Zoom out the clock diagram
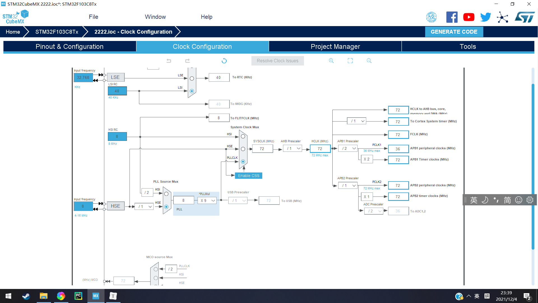The height and width of the screenshot is (303, 538). [x=369, y=61]
